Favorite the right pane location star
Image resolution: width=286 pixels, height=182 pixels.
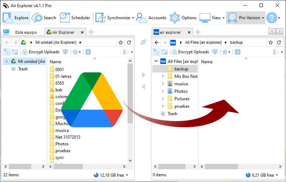click(271, 43)
